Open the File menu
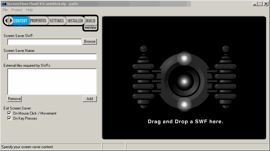The width and height of the screenshot is (270, 151). 5,10
